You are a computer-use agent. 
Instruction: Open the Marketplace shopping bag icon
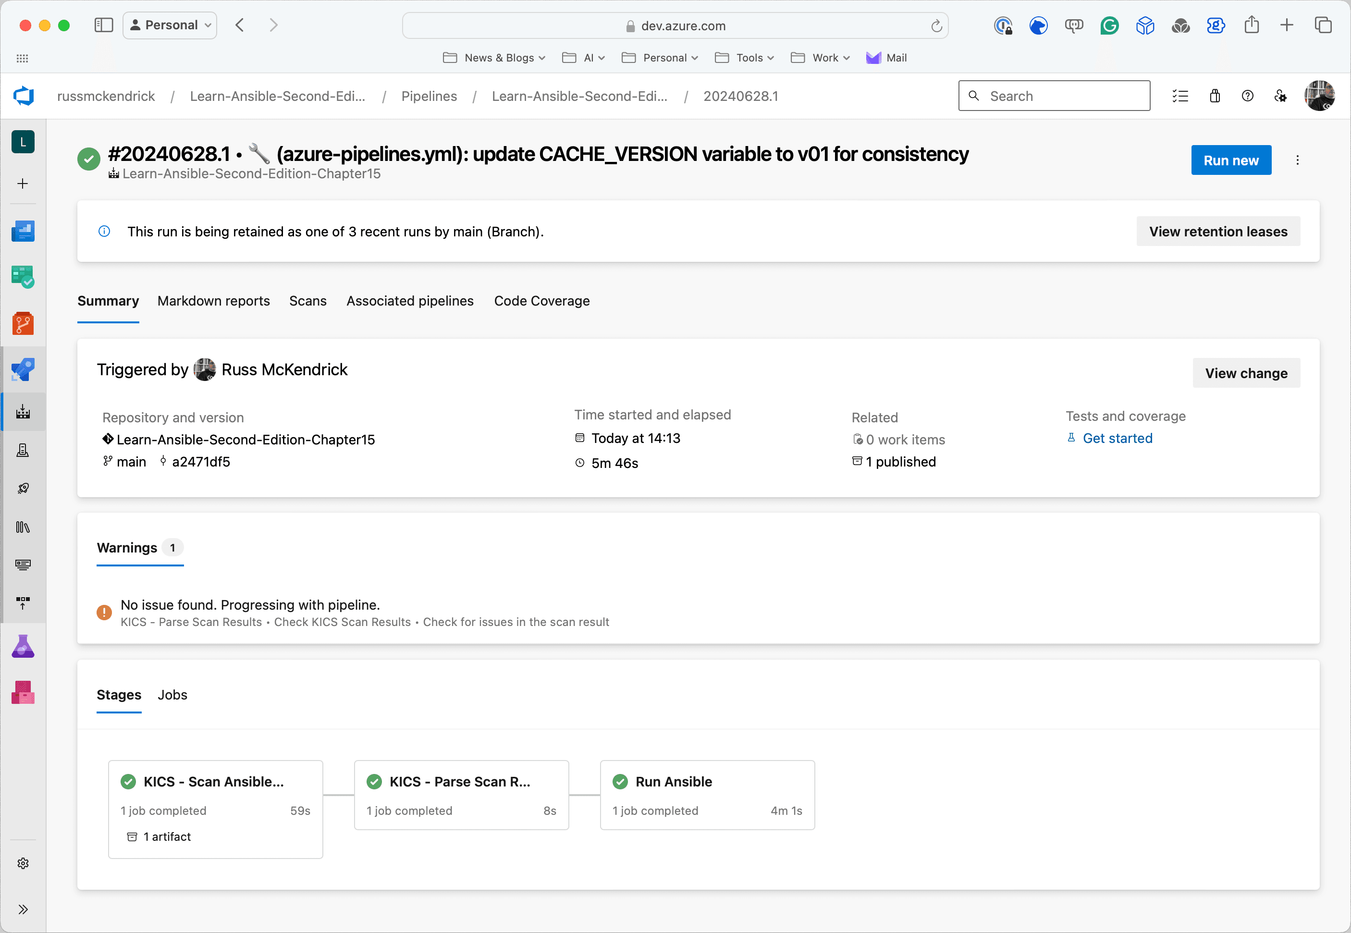(x=1215, y=96)
